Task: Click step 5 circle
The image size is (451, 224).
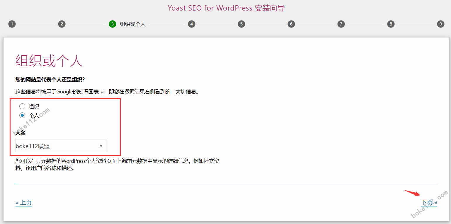Action: (241, 24)
